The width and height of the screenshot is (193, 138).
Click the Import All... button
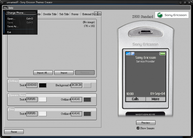[43, 73]
